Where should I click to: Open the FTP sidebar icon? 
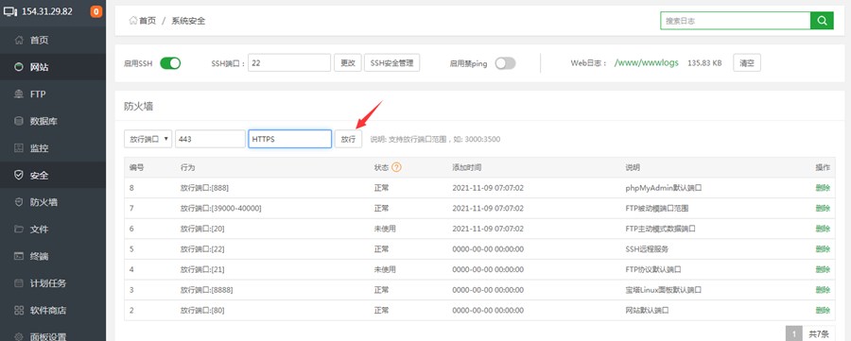(19, 94)
